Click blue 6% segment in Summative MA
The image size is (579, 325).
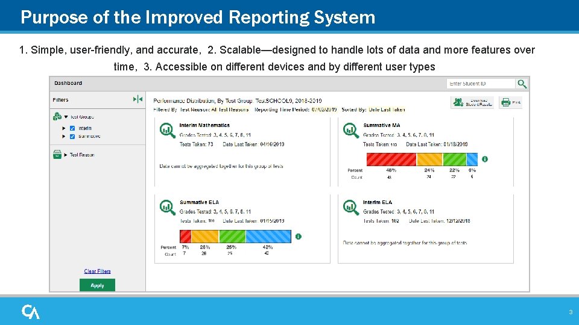point(472,159)
